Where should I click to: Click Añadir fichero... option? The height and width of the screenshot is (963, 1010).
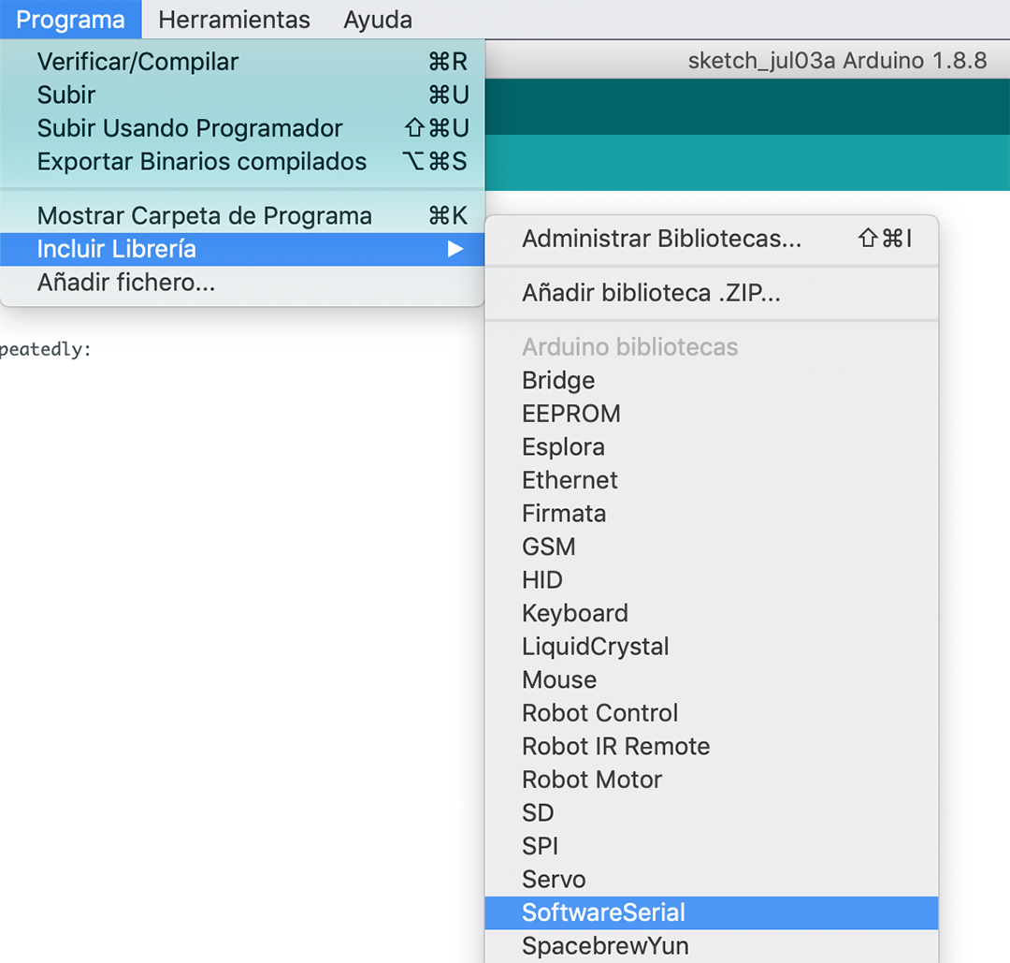coord(126,283)
